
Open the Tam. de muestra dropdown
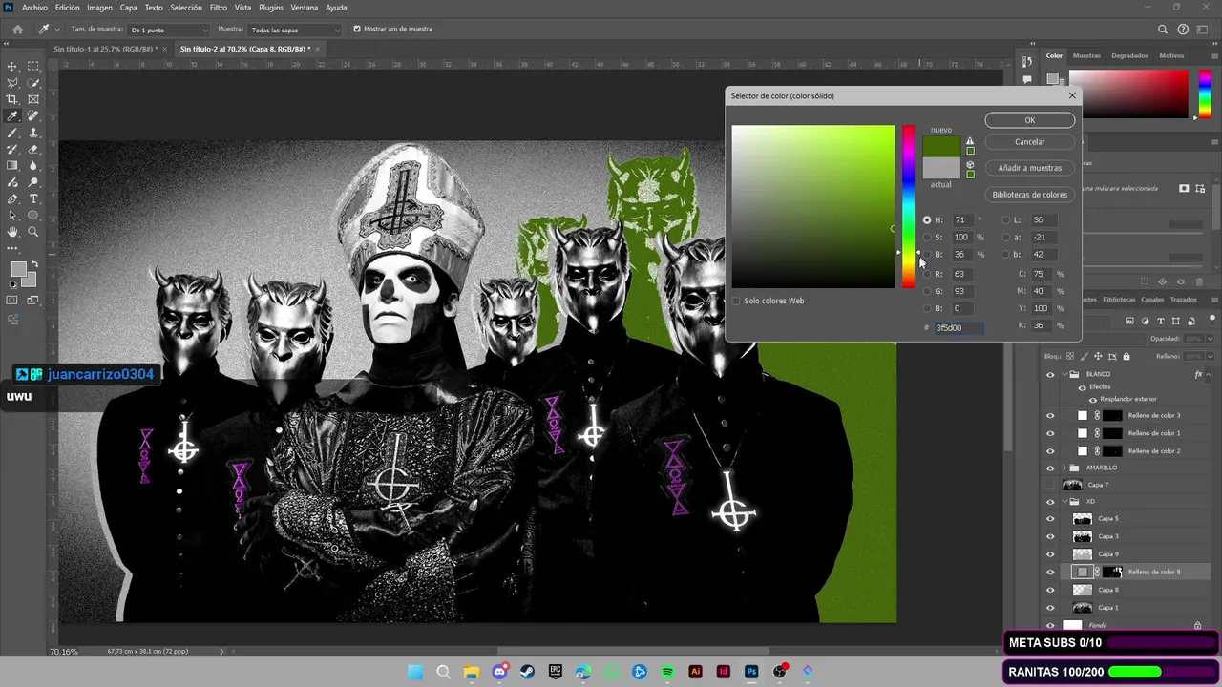point(169,30)
